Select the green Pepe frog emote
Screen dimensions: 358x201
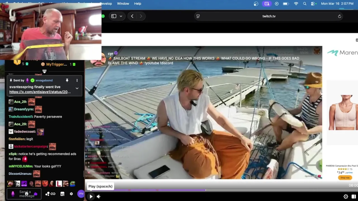[x=73, y=184]
